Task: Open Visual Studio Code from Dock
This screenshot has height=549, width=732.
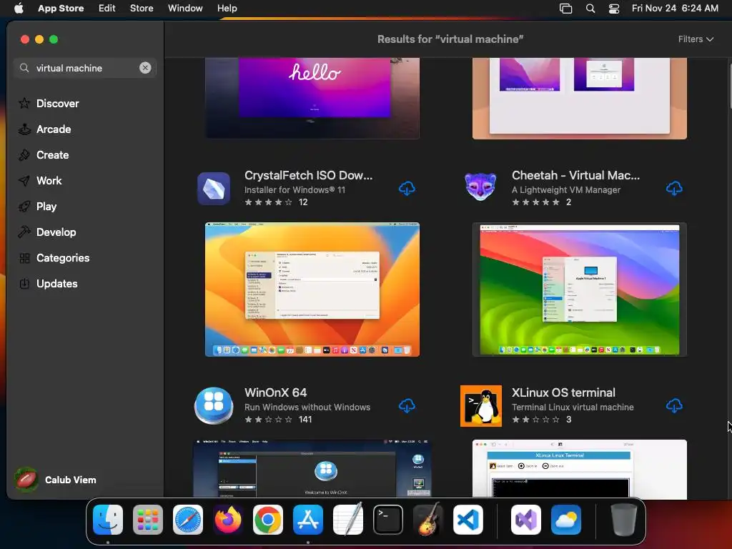Action: (468, 520)
